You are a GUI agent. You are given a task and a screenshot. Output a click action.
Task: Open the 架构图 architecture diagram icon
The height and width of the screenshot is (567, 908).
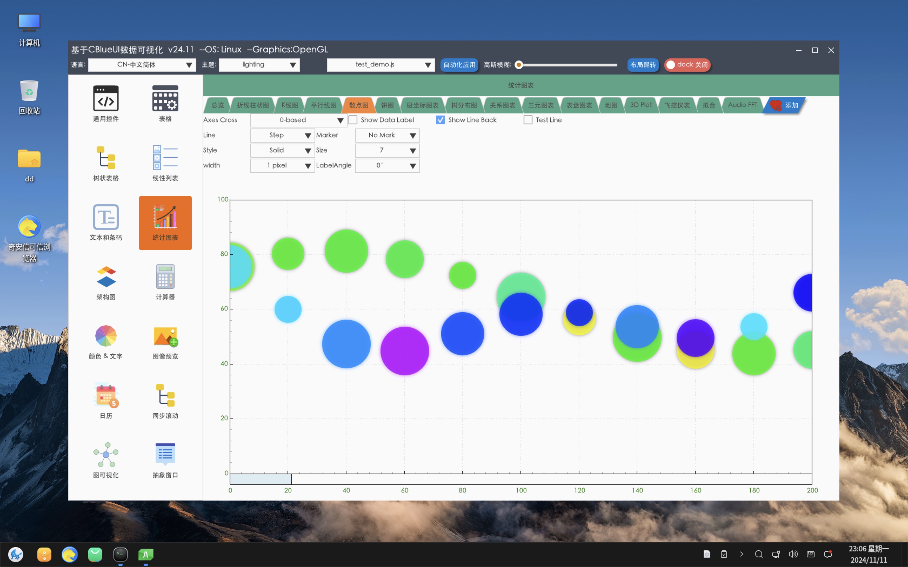(x=106, y=277)
